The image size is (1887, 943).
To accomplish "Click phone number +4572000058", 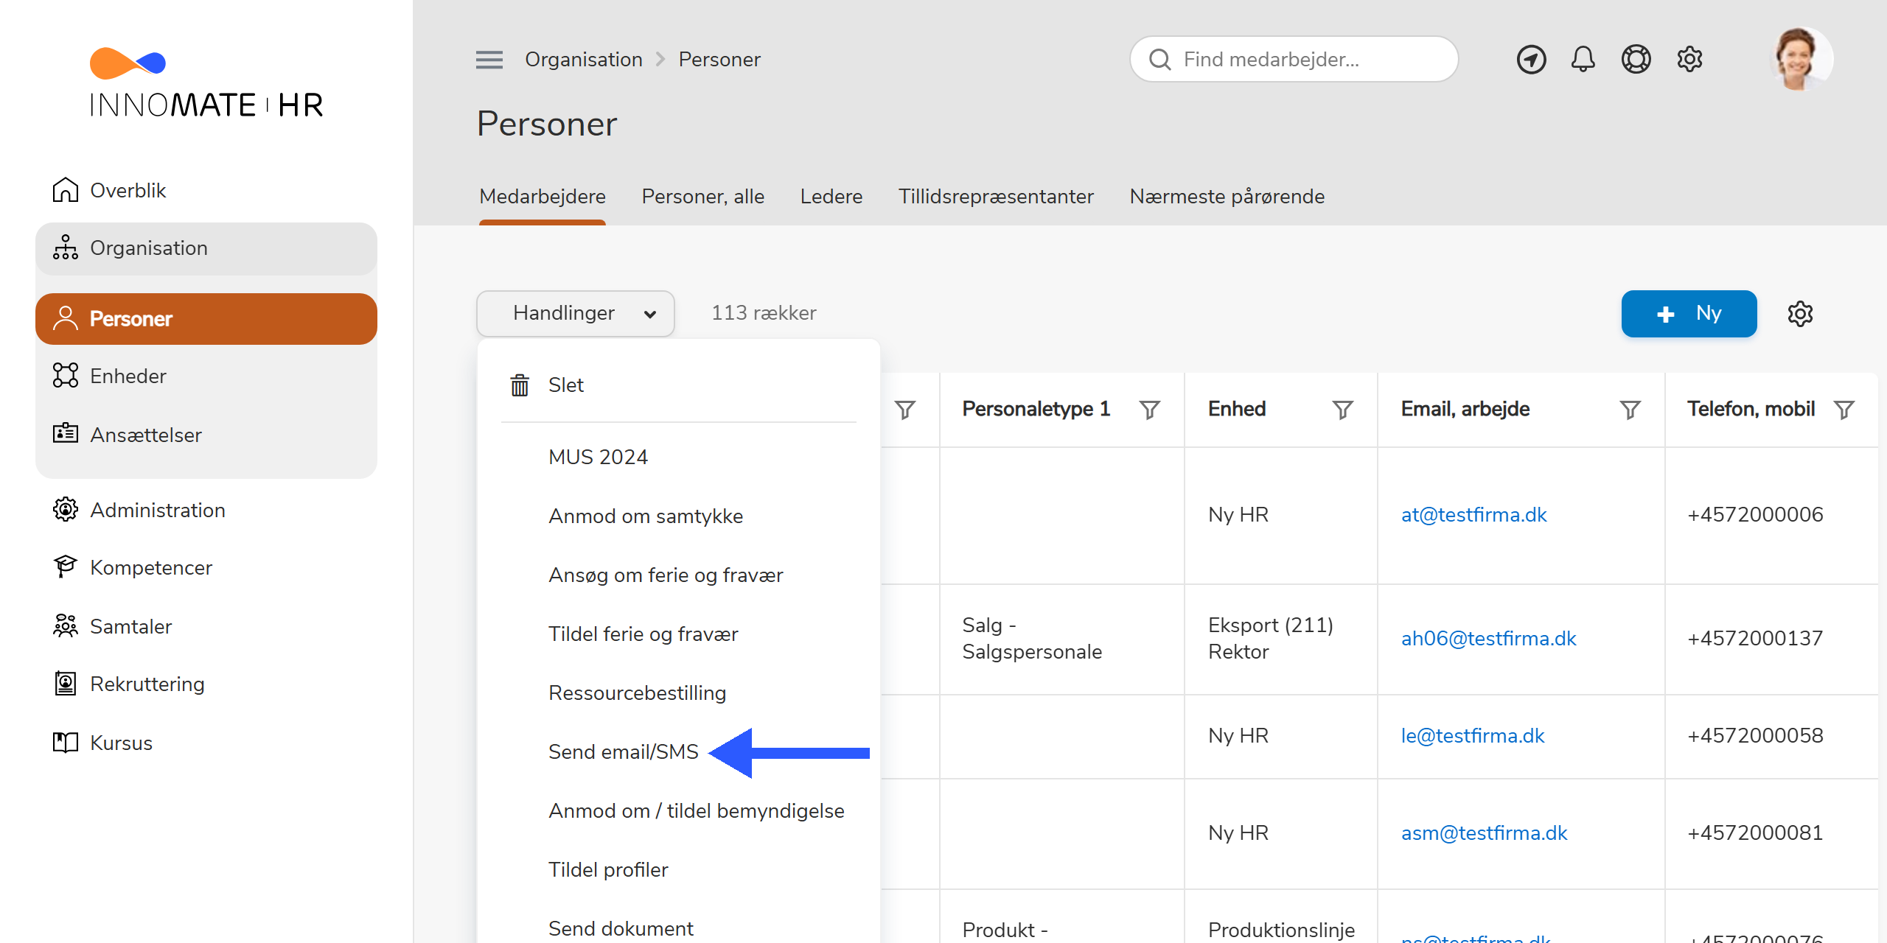I will tap(1755, 735).
